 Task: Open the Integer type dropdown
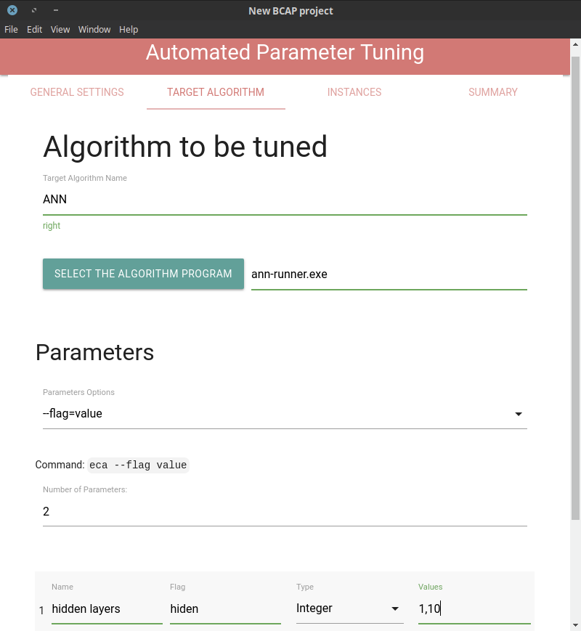(349, 608)
